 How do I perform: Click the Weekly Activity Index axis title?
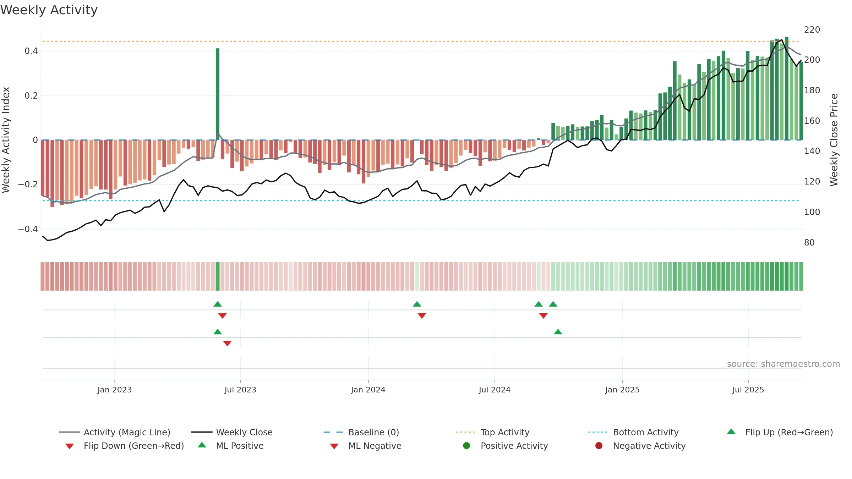point(6,140)
